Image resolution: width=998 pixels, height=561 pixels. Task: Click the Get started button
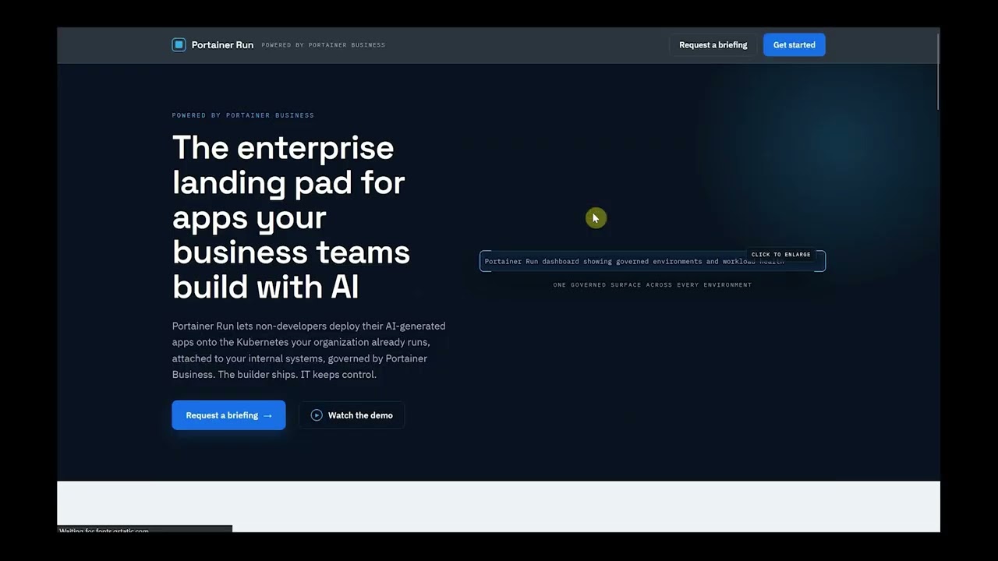pos(794,45)
